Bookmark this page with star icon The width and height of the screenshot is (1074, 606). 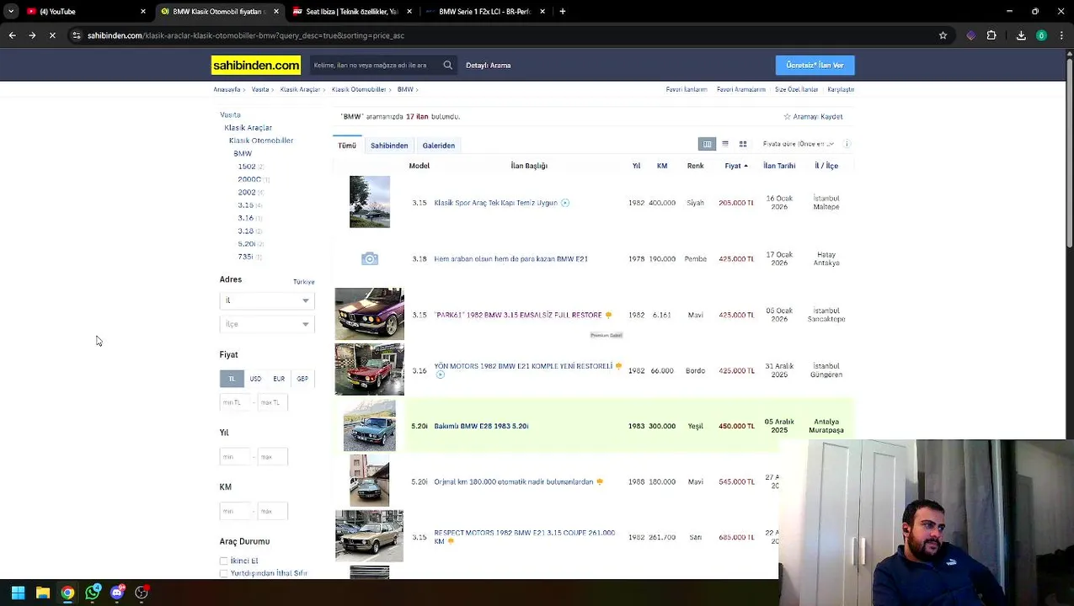pyautogui.click(x=943, y=35)
